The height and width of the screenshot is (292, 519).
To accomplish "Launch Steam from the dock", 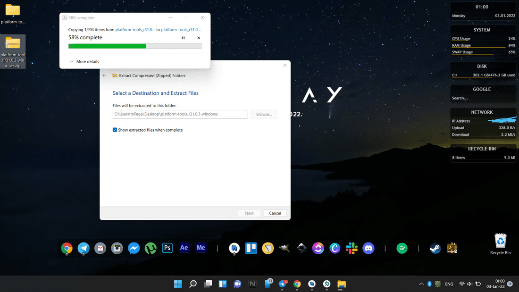I will click(x=435, y=248).
